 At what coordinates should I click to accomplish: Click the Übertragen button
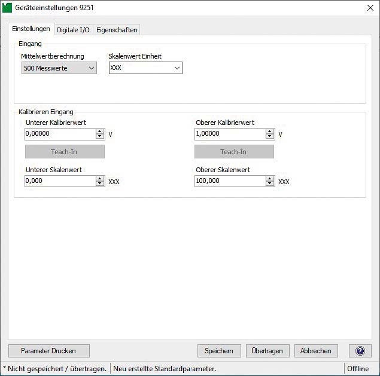click(267, 351)
